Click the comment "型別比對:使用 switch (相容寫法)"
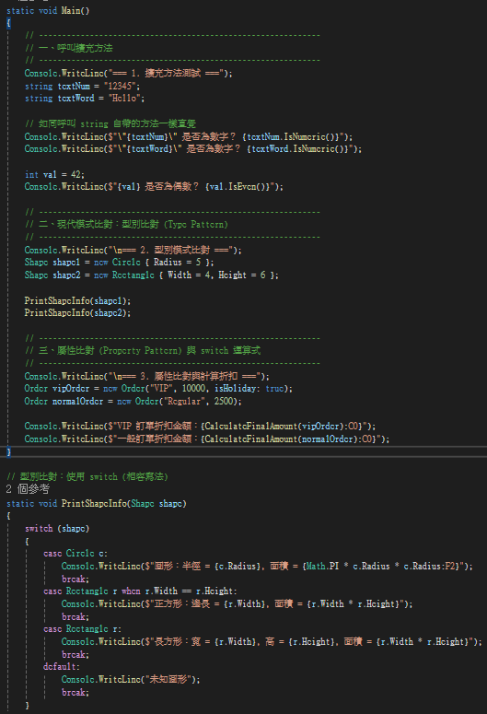The width and height of the screenshot is (487, 714). coord(87,476)
